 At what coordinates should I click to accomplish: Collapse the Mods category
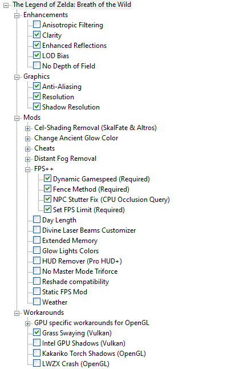pos(17,119)
